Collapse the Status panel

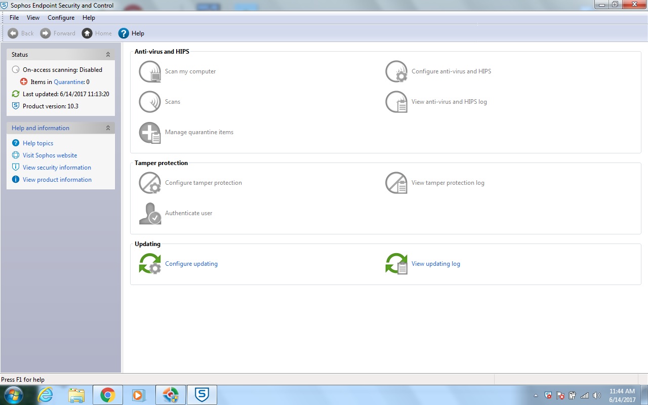coord(108,55)
